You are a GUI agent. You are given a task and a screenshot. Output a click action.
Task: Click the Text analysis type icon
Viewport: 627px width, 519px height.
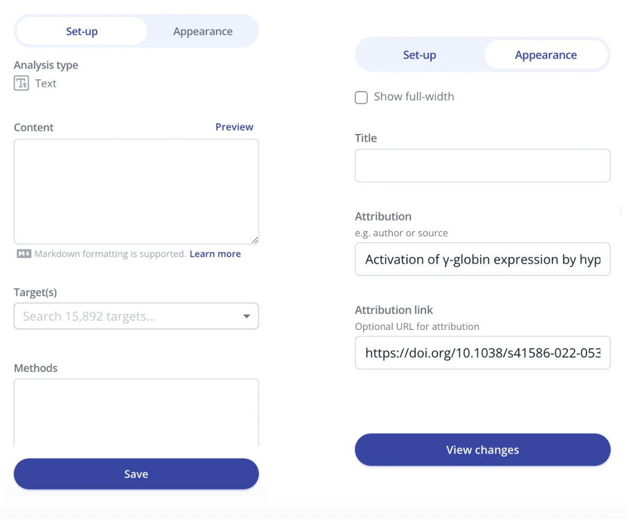tap(21, 83)
